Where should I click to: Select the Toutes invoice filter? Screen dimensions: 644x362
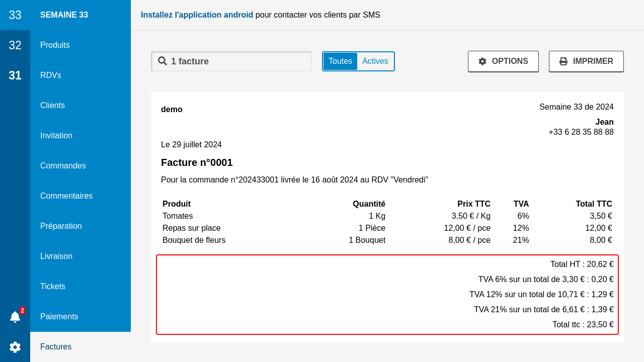pos(340,61)
